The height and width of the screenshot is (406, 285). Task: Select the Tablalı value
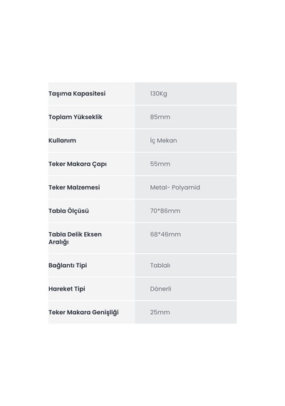click(160, 266)
